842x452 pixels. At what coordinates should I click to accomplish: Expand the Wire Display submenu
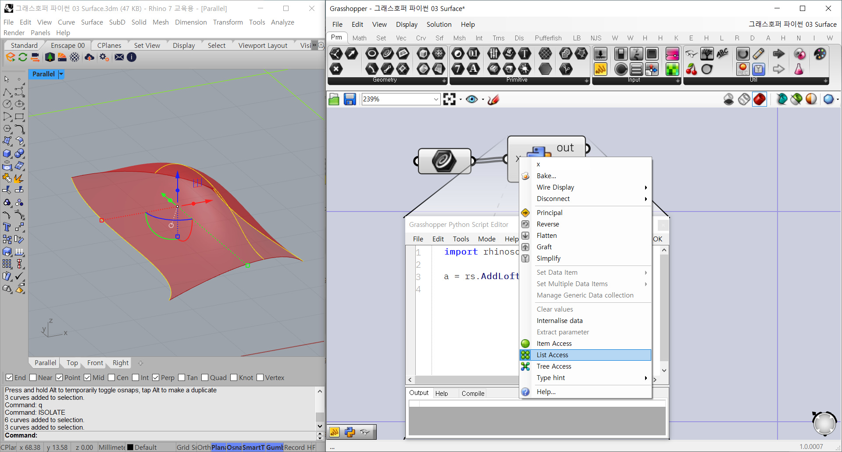point(585,187)
